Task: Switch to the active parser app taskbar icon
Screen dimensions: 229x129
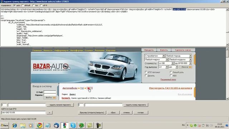Action: pos(64,125)
